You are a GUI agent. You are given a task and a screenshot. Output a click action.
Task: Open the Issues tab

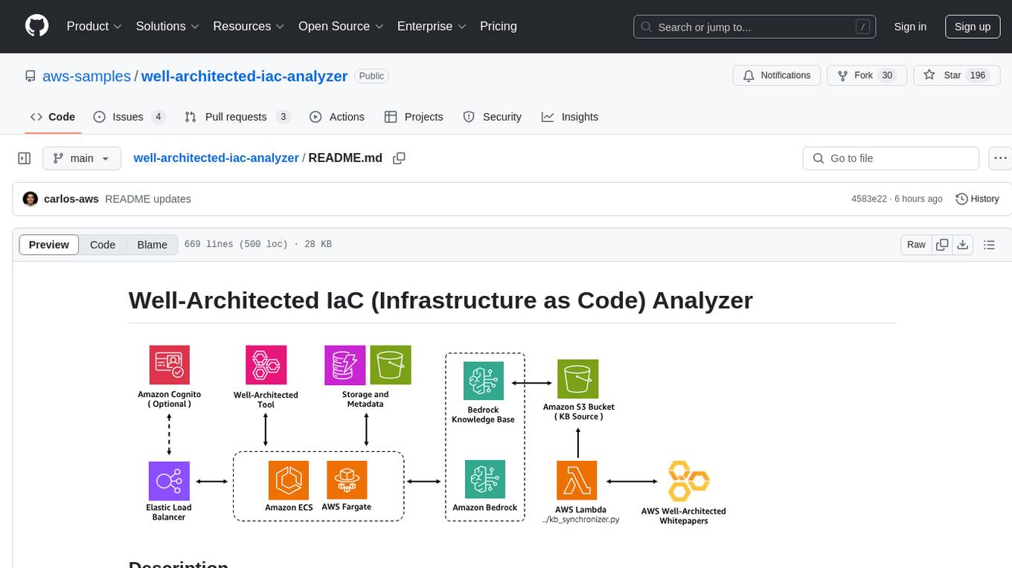pos(129,117)
